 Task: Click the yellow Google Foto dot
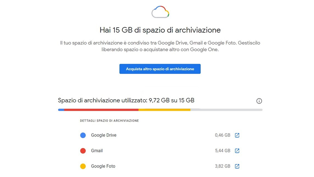(x=83, y=166)
